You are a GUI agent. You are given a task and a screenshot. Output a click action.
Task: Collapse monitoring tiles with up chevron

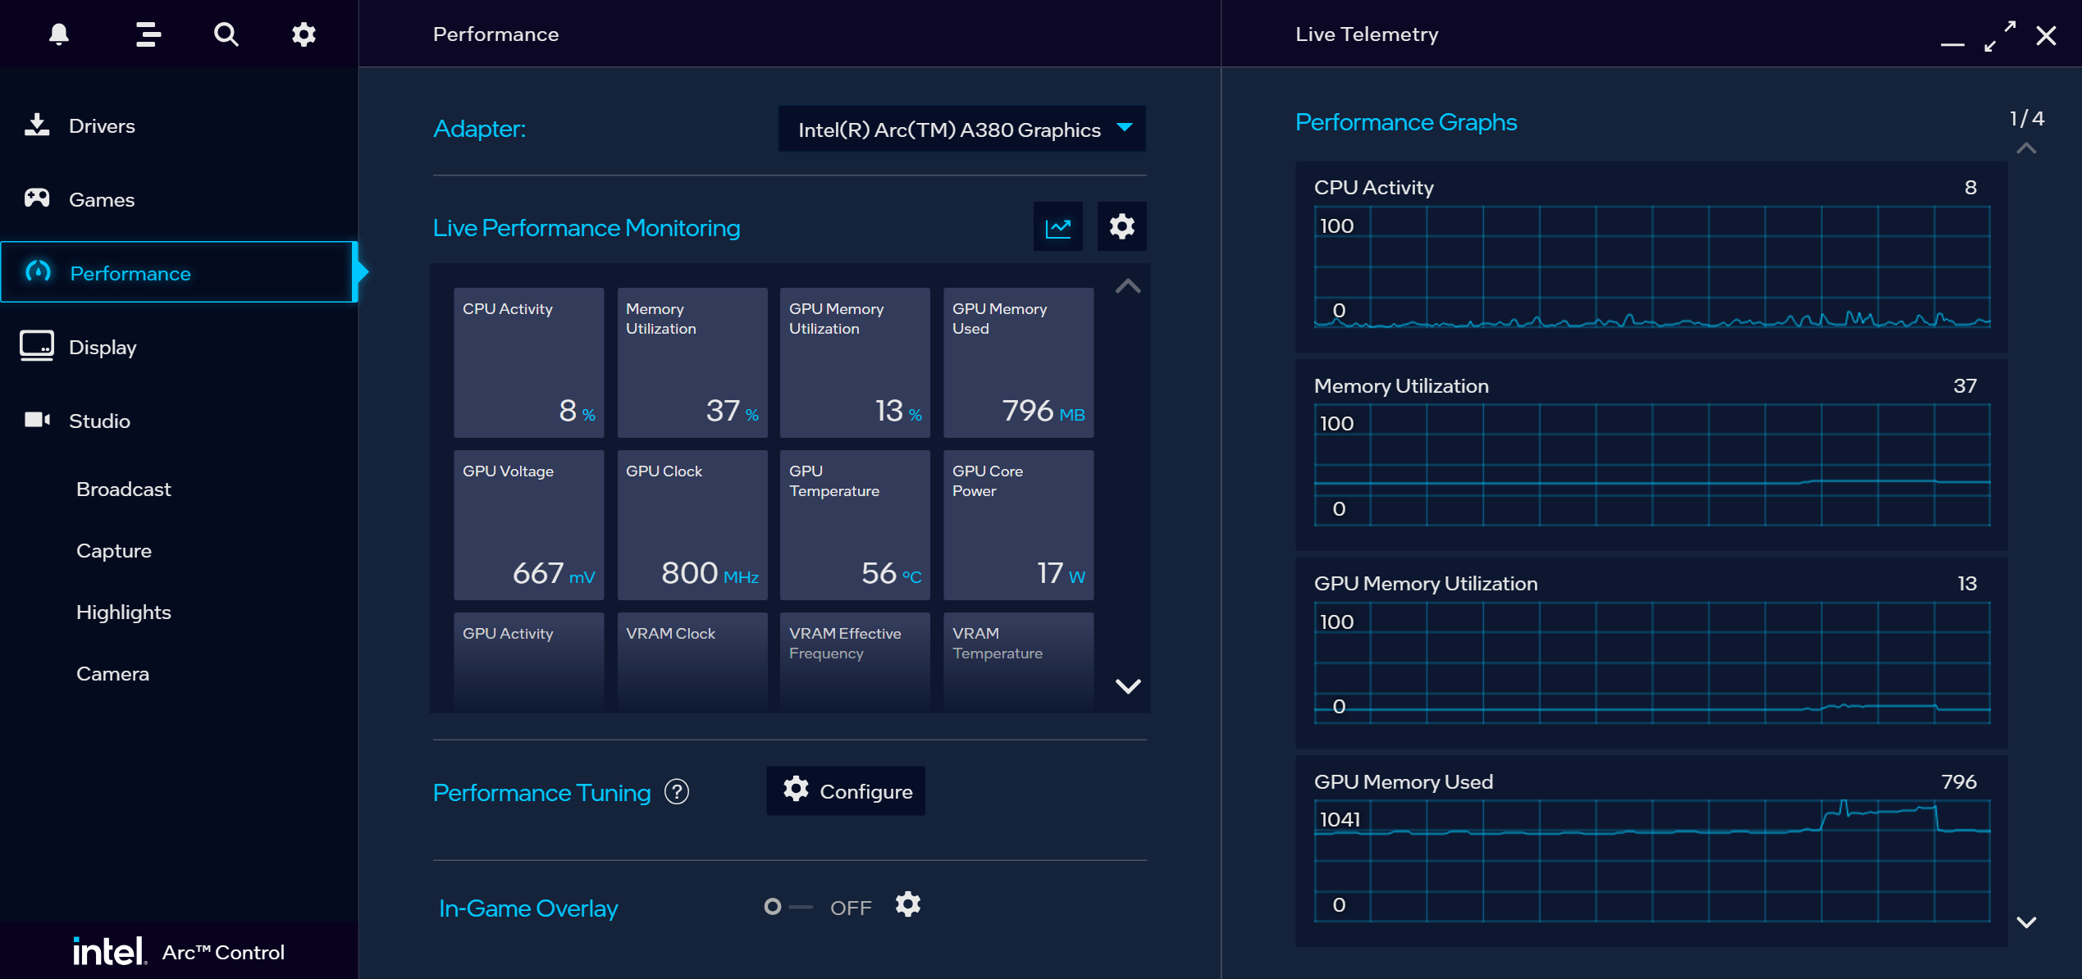tap(1128, 286)
